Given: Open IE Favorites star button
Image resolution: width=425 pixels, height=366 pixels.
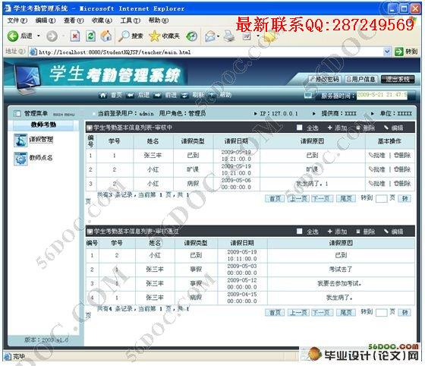Looking at the screenshot, I should click(x=164, y=36).
